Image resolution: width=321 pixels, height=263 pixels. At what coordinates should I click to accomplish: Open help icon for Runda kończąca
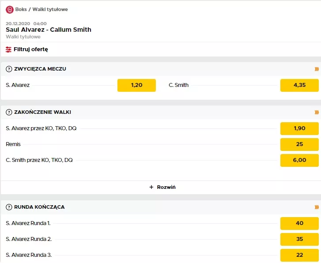pos(9,207)
